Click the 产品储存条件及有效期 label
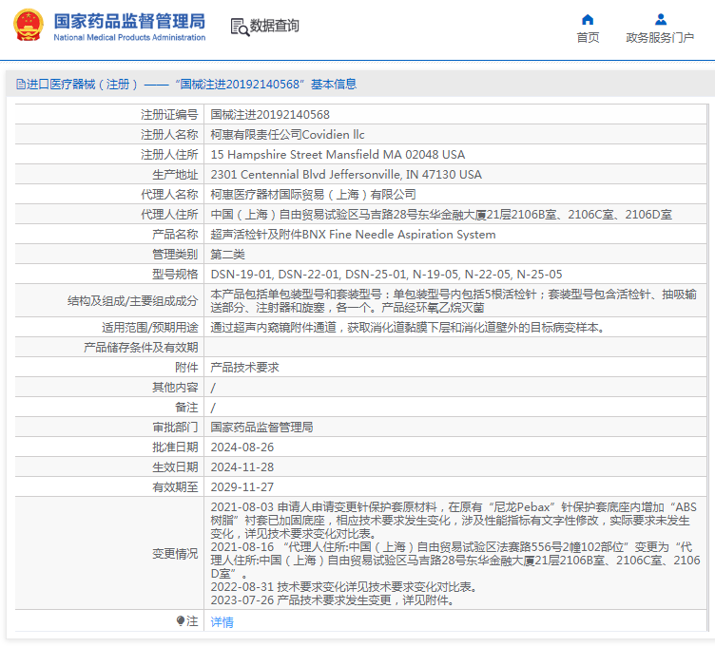The height and width of the screenshot is (647, 715). (x=141, y=347)
